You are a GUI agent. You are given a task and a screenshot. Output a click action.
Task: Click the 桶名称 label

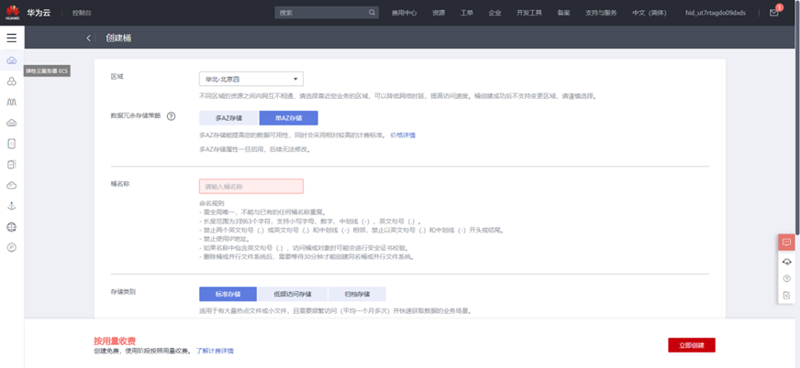click(x=120, y=183)
